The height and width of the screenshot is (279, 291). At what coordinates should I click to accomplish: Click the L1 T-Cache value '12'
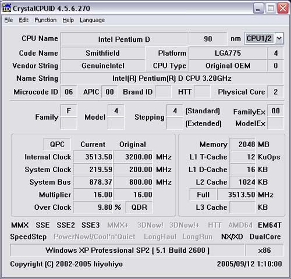coord(243,157)
